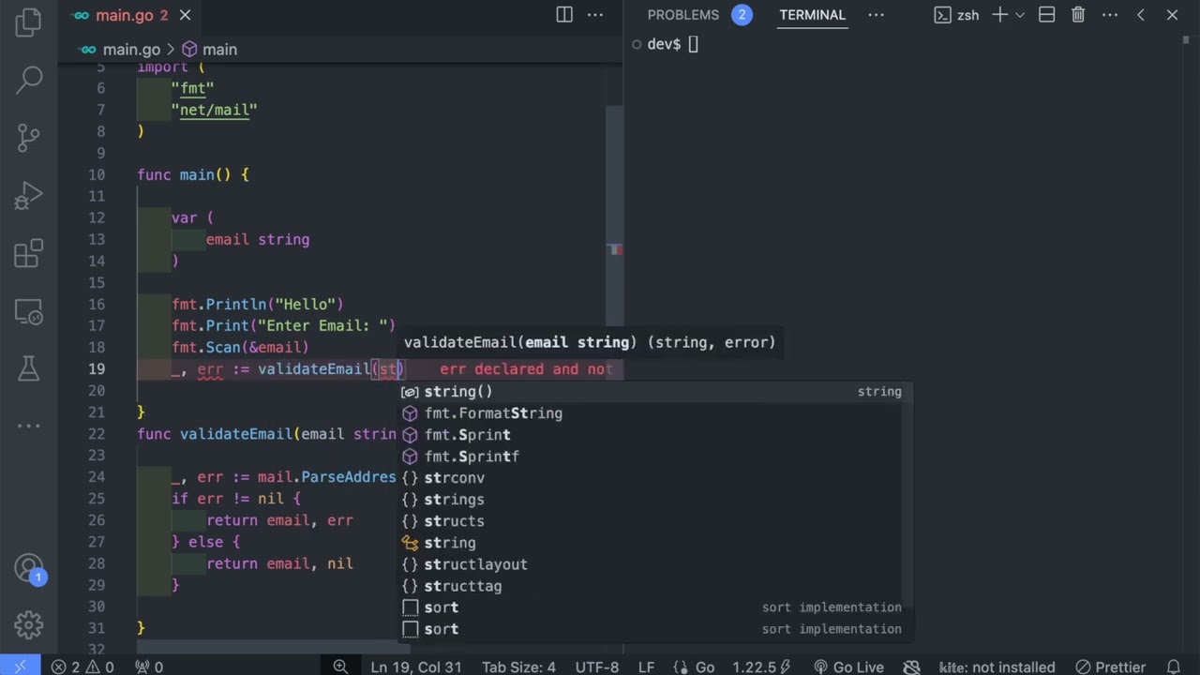Open the Manage gear menu
1200x675 pixels.
coord(28,624)
